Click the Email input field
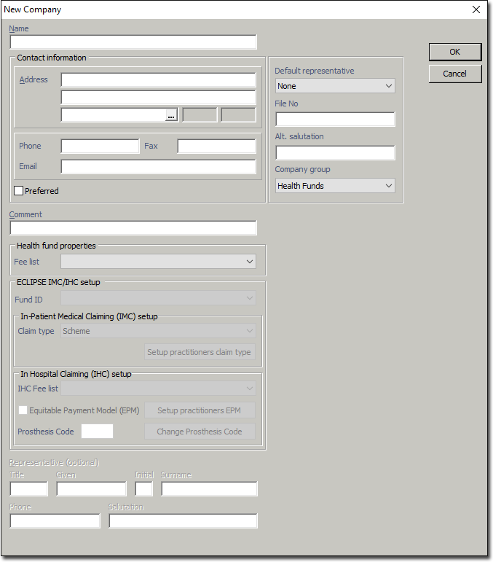The height and width of the screenshot is (562, 493). point(158,167)
